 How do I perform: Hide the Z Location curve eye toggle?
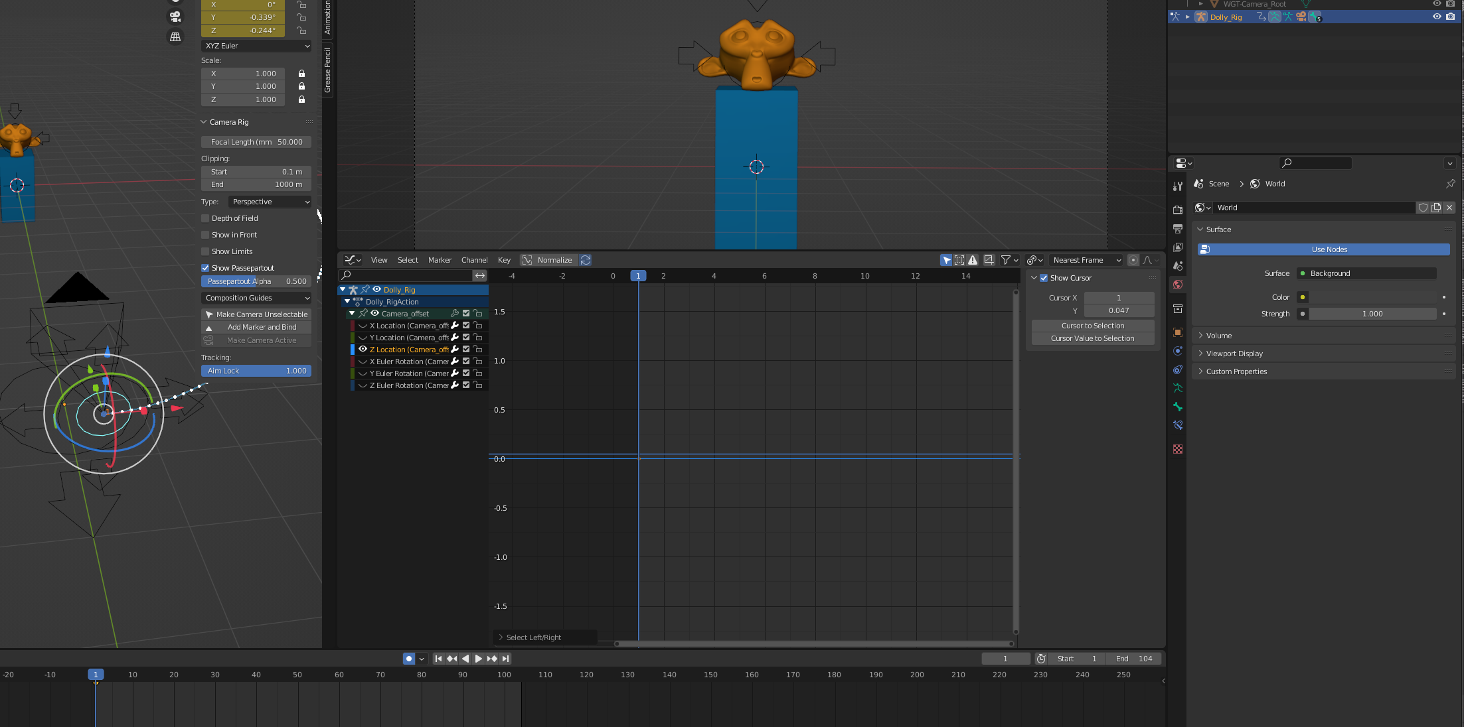363,350
